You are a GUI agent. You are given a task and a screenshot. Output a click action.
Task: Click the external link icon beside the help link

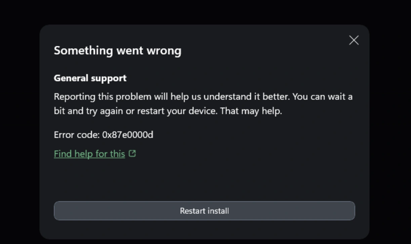[x=133, y=154]
